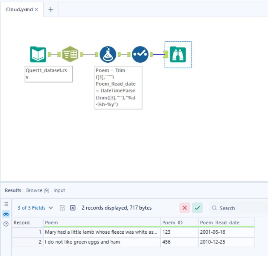Screen dimensions: 268x256
Task: Select the Data Cleansing checkmark node
Action: coord(140,54)
